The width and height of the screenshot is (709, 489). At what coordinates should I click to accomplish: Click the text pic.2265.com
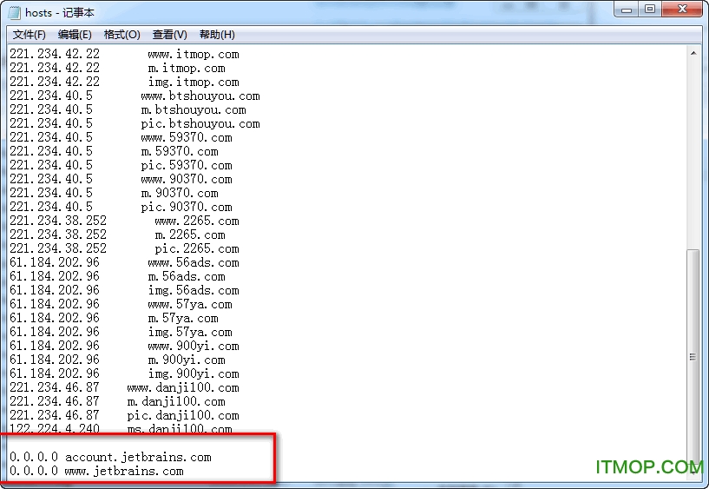[x=197, y=248]
